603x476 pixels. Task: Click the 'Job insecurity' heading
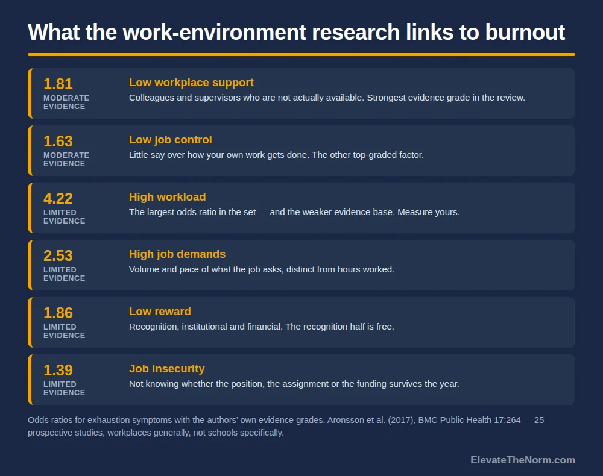click(167, 369)
